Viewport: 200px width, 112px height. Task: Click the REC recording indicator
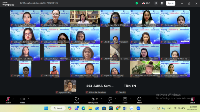tap(146, 3)
